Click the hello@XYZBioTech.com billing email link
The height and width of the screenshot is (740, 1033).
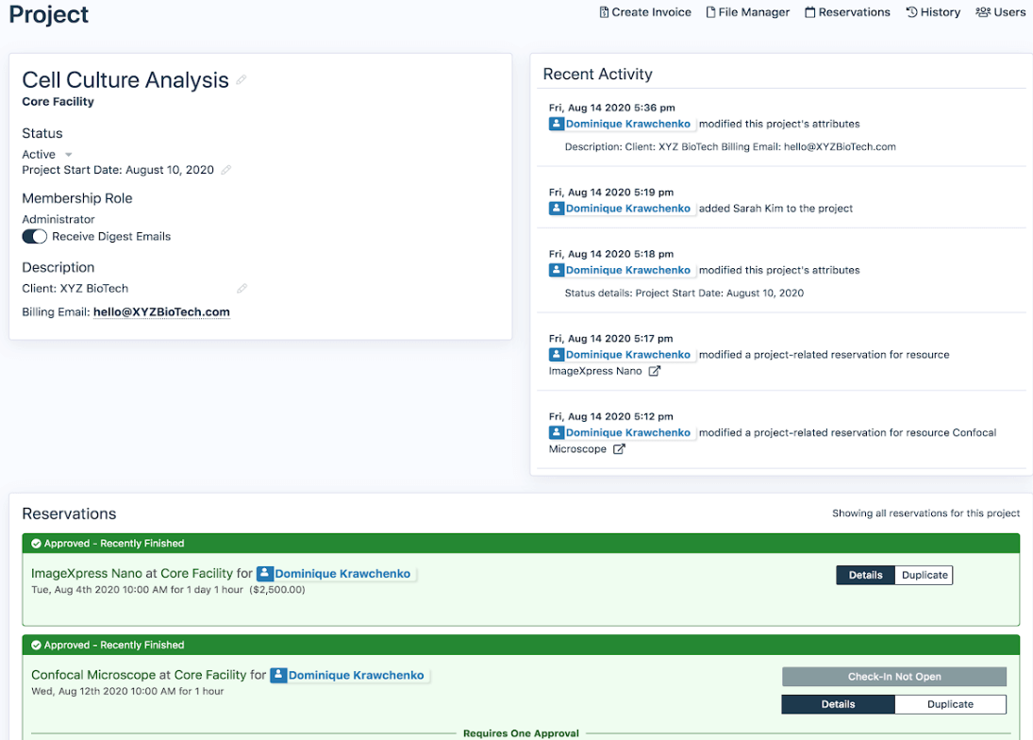click(x=161, y=312)
